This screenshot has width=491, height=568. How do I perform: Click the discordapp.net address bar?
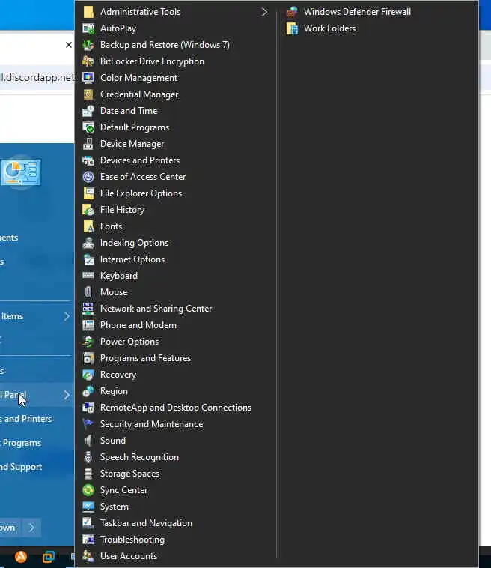point(37,77)
